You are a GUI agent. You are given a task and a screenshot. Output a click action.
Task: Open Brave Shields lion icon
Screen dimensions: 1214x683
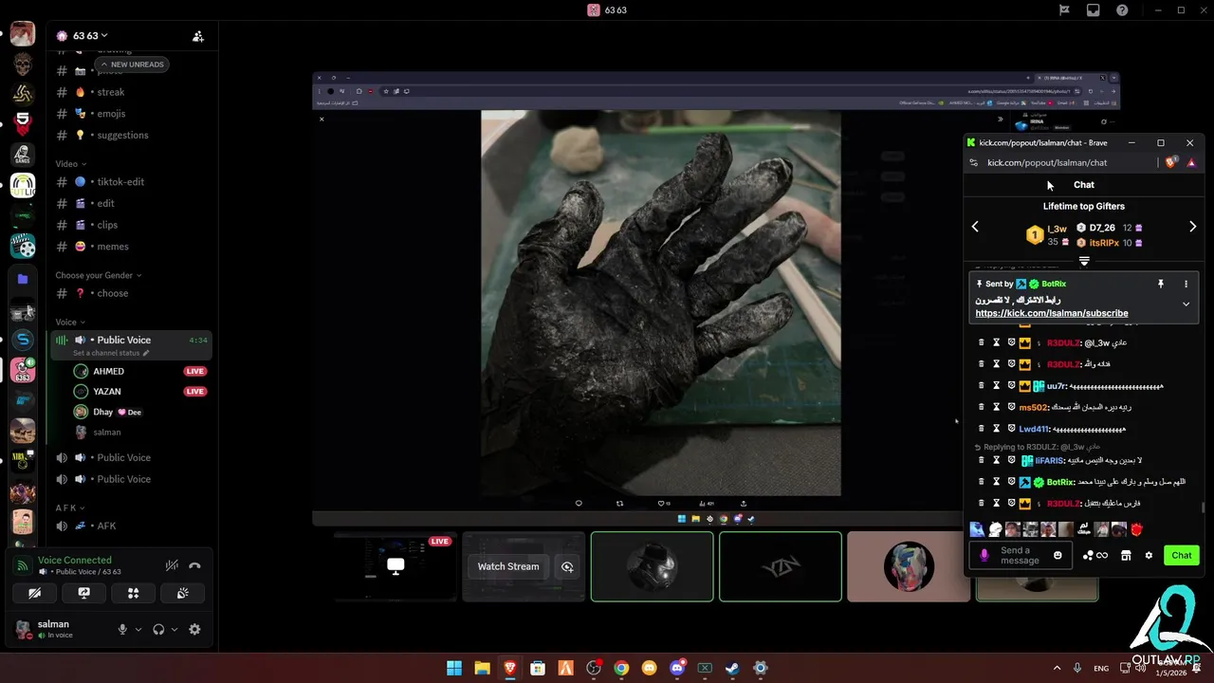(x=1170, y=163)
